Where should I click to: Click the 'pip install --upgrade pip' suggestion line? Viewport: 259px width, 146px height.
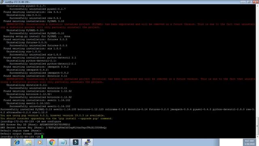[x=56, y=118]
